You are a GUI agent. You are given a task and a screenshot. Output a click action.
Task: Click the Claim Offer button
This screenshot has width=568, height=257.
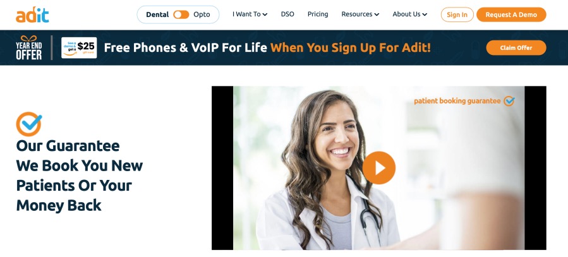coord(516,48)
